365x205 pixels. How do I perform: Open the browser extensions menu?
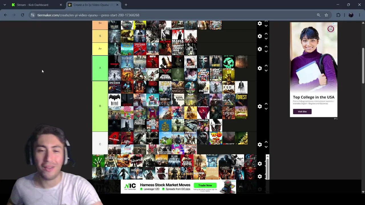(x=338, y=15)
